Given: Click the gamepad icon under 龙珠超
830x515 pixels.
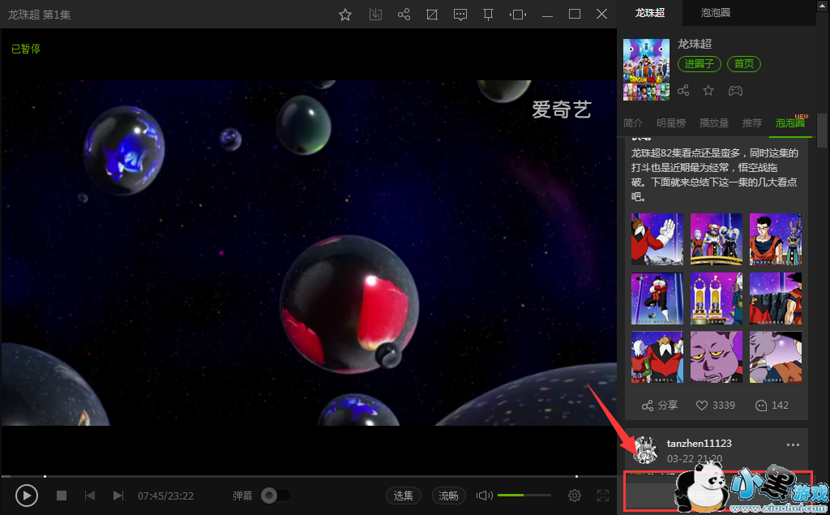Looking at the screenshot, I should coord(734,91).
